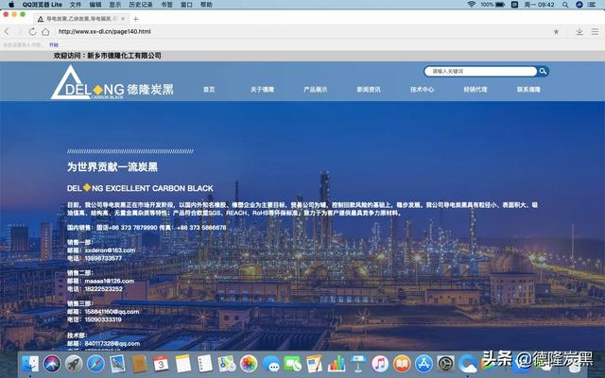Launch Safari from the dock
Viewport: 605px width, 378px height.
click(95, 363)
